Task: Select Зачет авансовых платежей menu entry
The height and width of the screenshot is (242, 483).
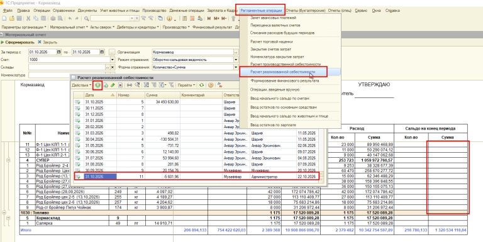Action: [273, 18]
